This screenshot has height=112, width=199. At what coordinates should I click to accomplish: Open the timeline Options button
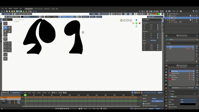pyautogui.click(x=160, y=93)
